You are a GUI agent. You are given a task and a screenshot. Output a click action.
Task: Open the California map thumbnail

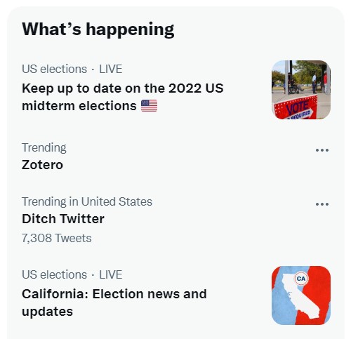(x=301, y=295)
